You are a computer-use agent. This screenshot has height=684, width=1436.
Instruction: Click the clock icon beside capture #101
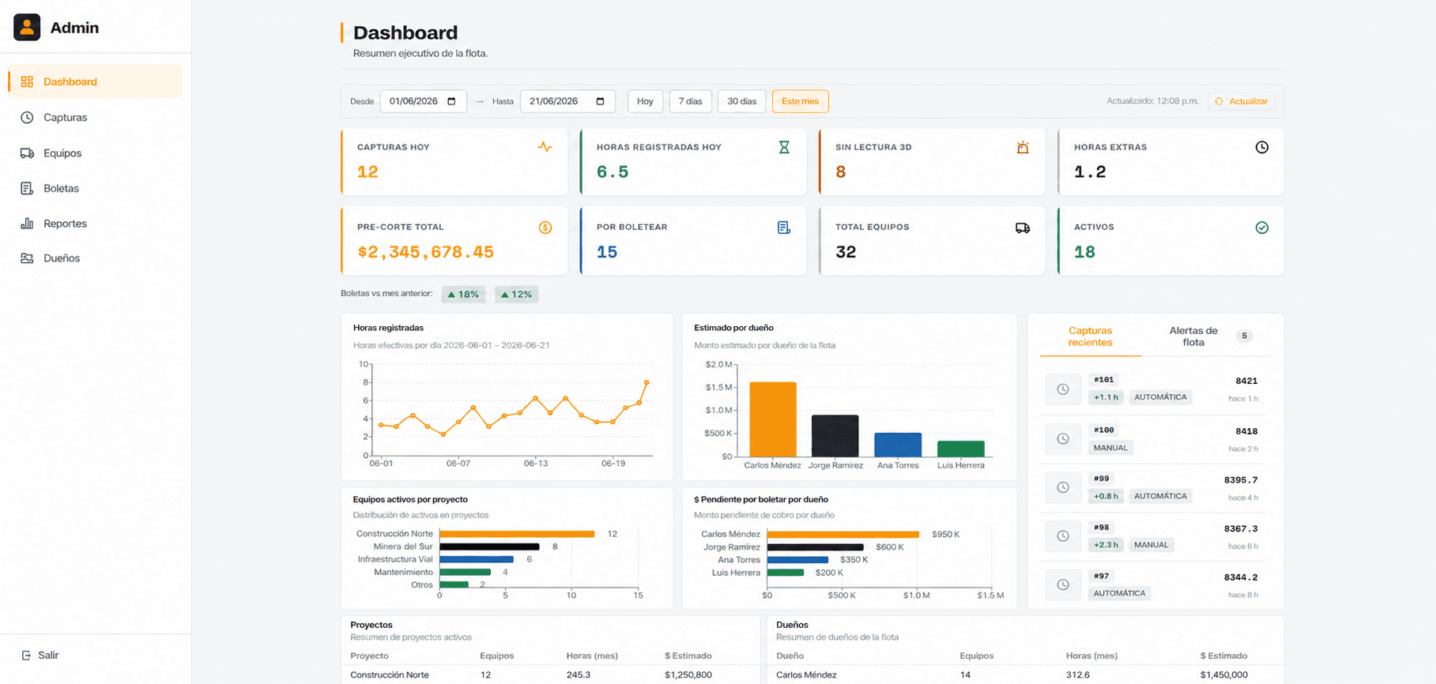click(x=1063, y=389)
